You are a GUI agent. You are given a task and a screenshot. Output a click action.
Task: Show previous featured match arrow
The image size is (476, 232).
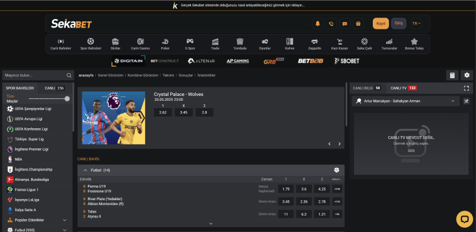tap(330, 144)
